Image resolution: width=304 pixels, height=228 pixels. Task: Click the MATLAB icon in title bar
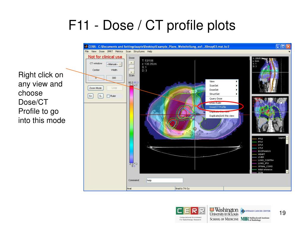[x=86, y=47]
